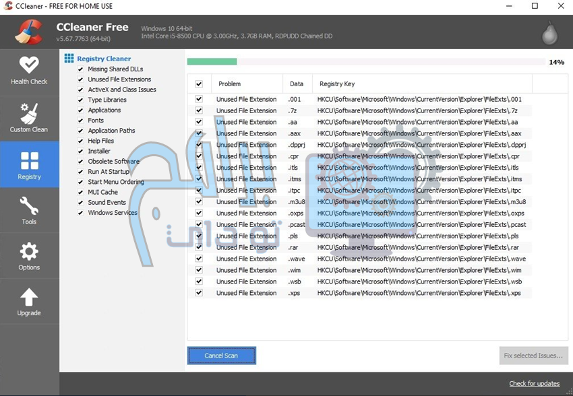Click the scan progress bar
573x396 pixels.
(366, 62)
